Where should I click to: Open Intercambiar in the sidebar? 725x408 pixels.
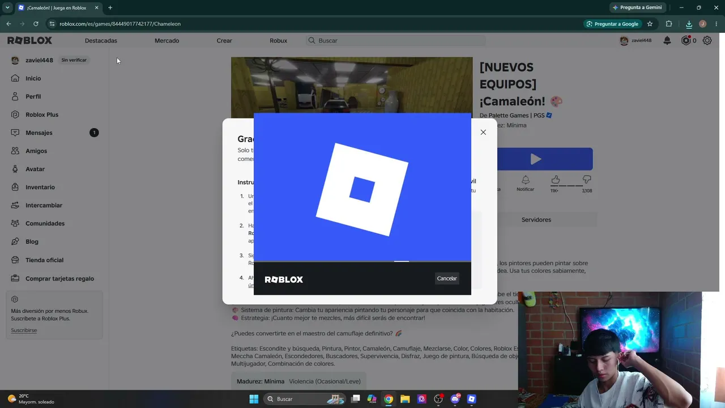(44, 205)
